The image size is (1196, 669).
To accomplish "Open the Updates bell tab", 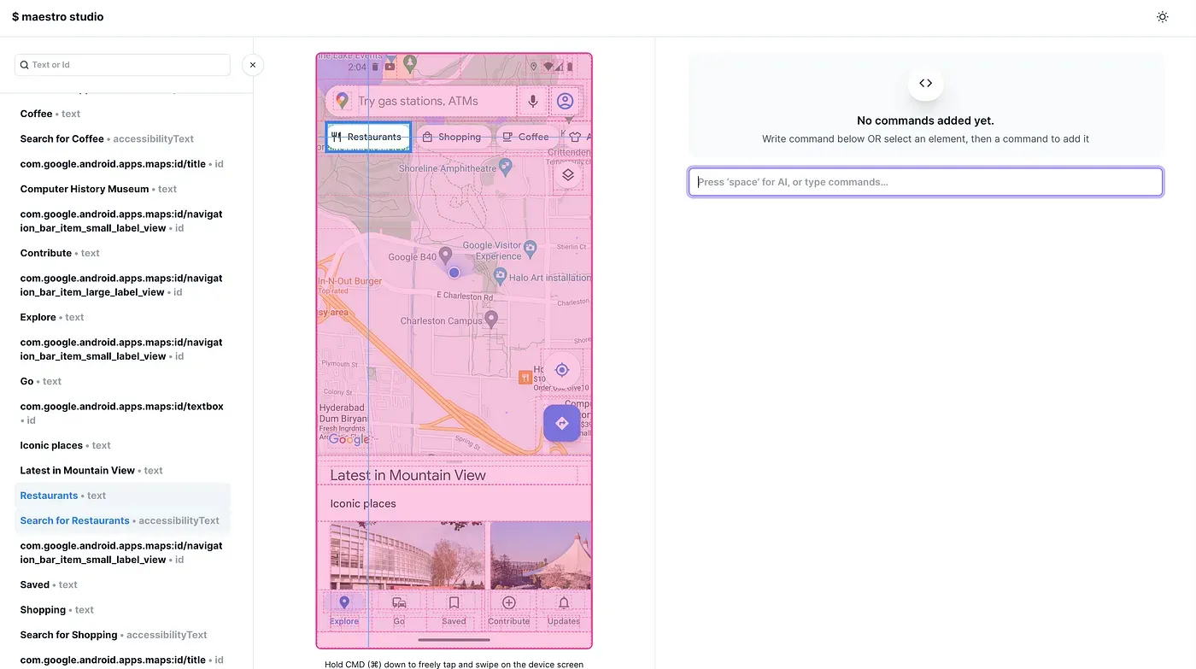I will [x=564, y=603].
